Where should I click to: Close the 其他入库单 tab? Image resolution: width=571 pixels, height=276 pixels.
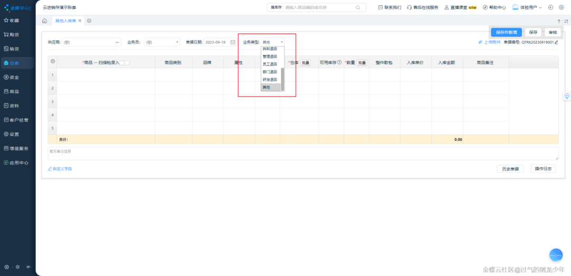(80, 21)
